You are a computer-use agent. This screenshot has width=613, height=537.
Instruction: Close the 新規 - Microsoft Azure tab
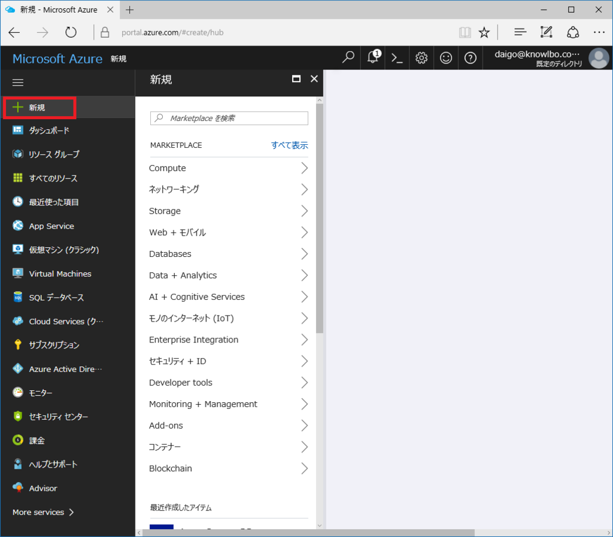110,10
